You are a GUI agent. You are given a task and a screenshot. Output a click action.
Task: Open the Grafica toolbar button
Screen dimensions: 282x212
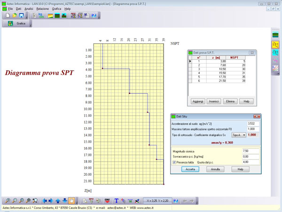coord(17,24)
